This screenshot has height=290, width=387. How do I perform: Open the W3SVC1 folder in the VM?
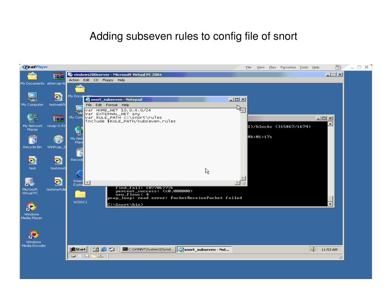click(x=80, y=195)
